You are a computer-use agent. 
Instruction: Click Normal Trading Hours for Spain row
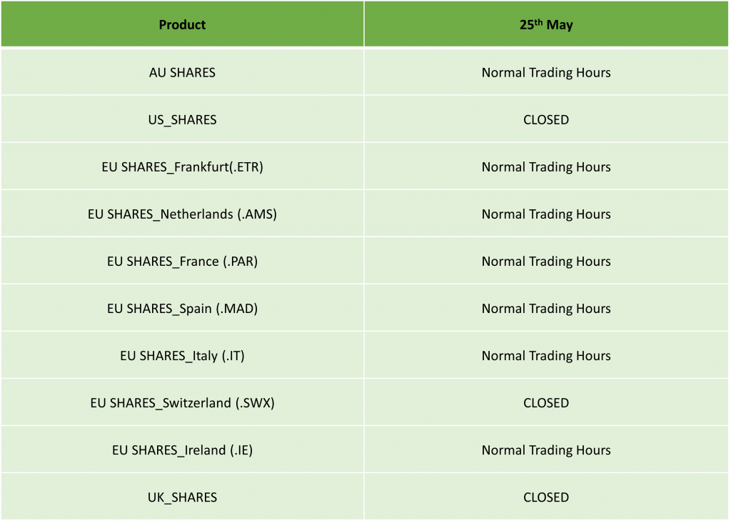click(546, 308)
